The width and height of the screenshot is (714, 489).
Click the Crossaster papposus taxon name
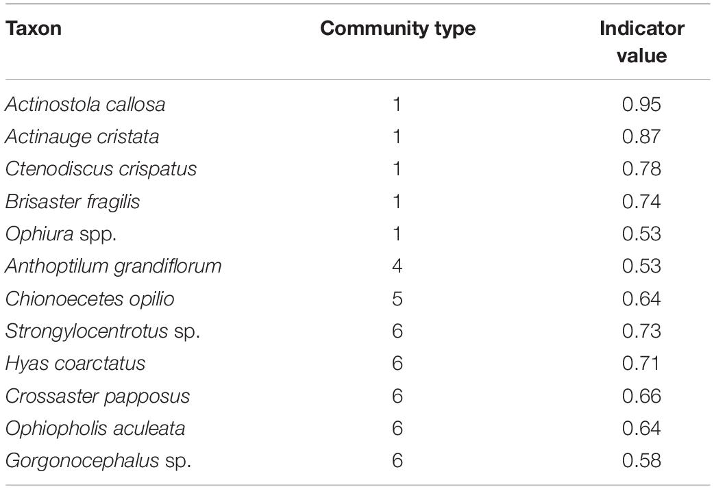pyautogui.click(x=97, y=396)
